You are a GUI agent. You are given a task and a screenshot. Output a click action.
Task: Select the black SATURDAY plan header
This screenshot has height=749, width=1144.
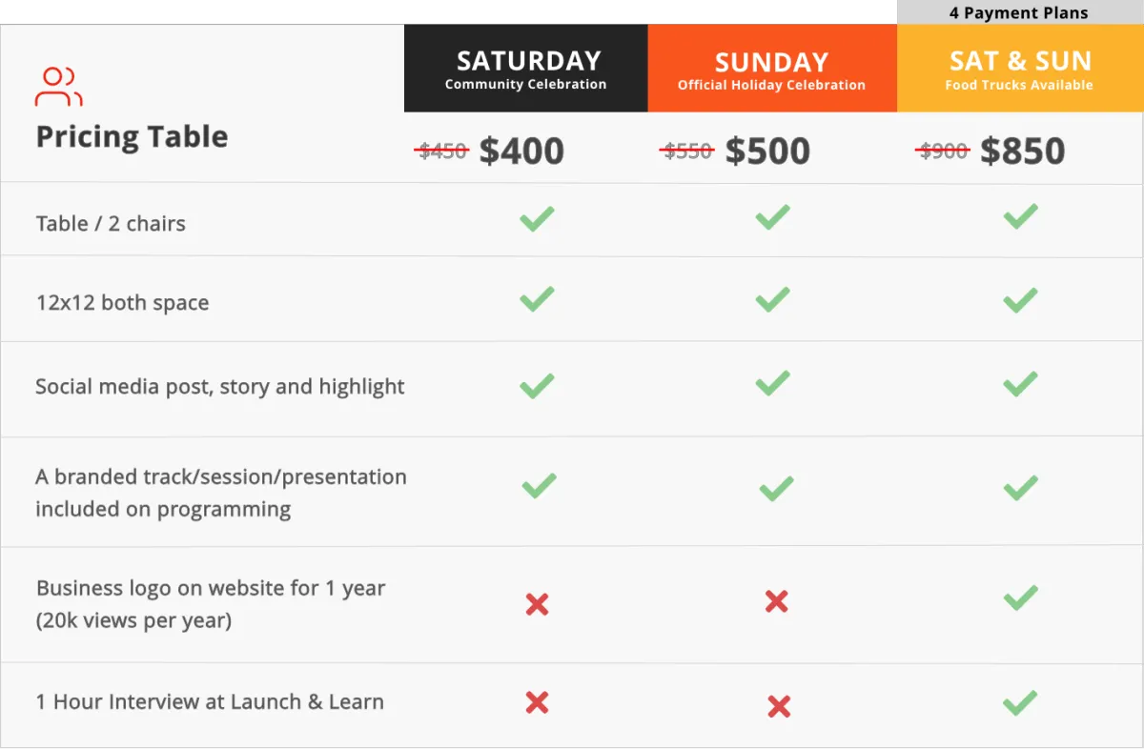526,69
